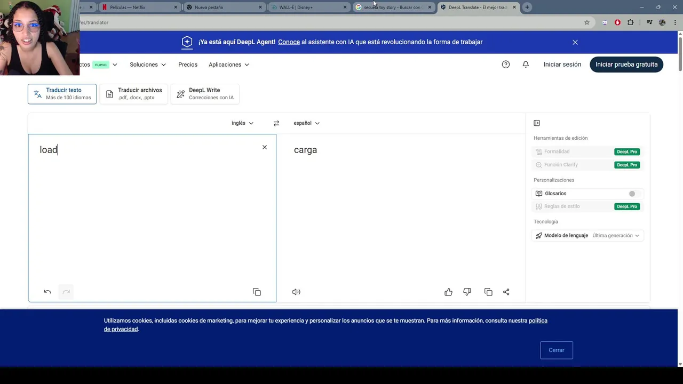
Task: Click the Personalizaciones heading
Action: 554,180
